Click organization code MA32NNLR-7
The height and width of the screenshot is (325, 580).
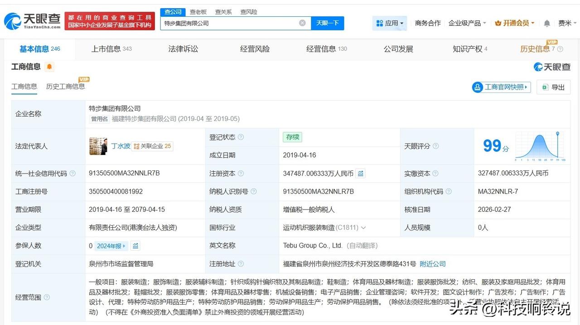pos(498,191)
